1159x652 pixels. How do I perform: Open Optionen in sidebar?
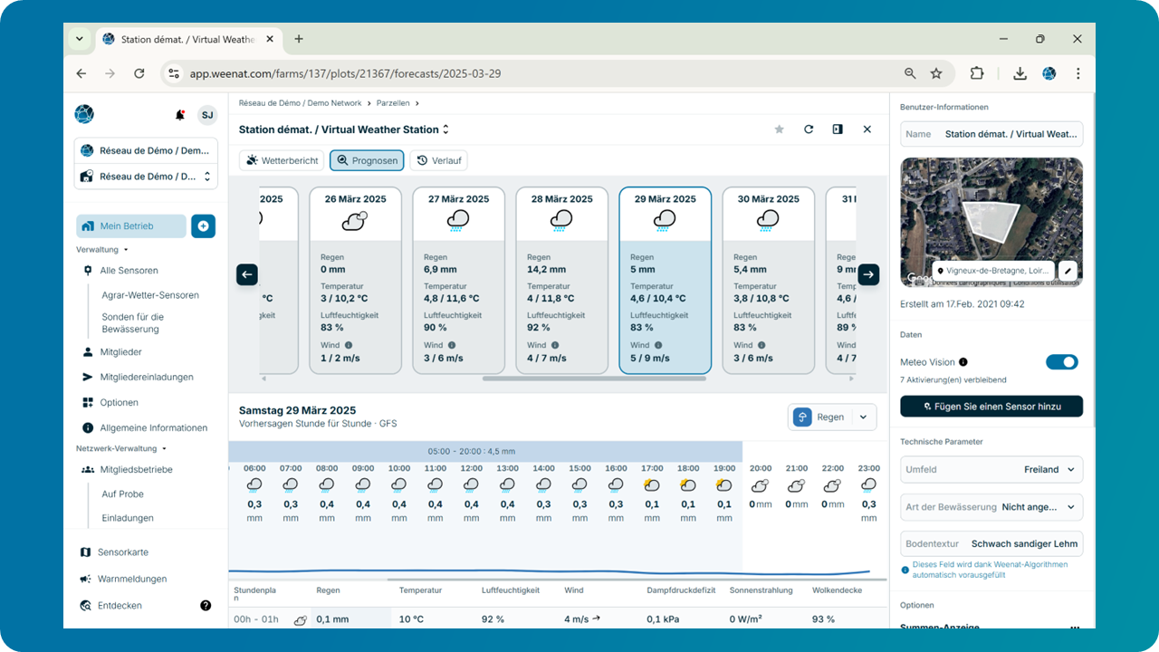(x=110, y=402)
